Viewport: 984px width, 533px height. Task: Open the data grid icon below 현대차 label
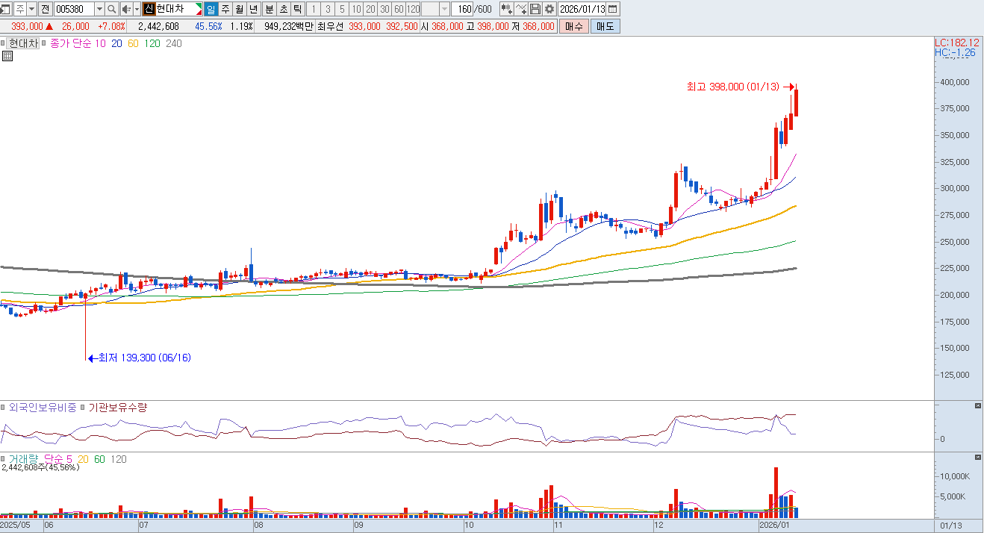click(7, 56)
